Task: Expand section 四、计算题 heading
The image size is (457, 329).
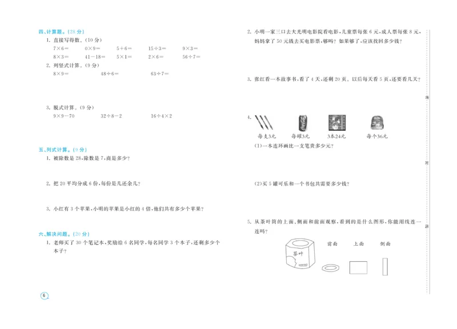Action: [x=53, y=30]
